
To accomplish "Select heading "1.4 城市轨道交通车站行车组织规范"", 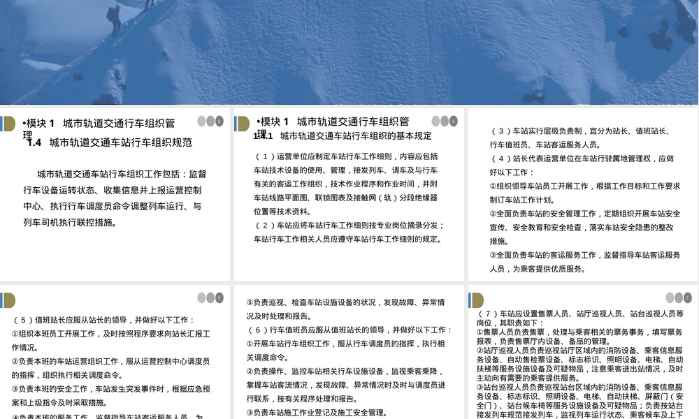I will [x=110, y=142].
